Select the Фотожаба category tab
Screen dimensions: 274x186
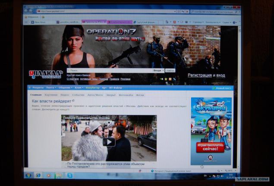(x=126, y=95)
